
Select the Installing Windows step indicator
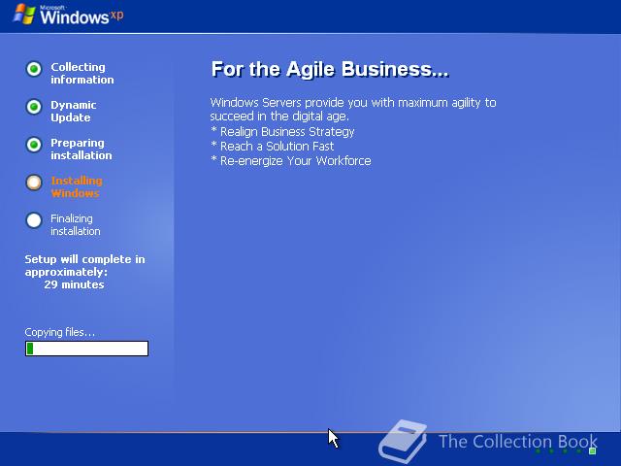34,183
